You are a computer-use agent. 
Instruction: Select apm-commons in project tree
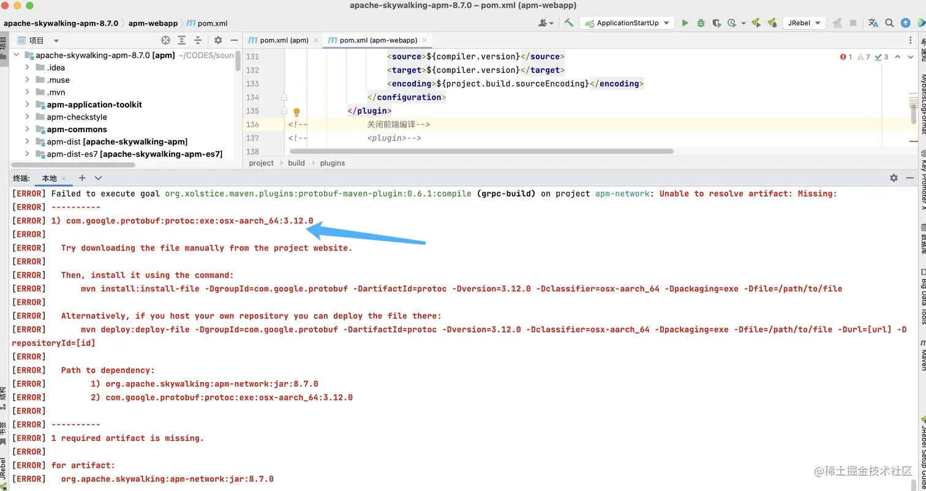(77, 129)
